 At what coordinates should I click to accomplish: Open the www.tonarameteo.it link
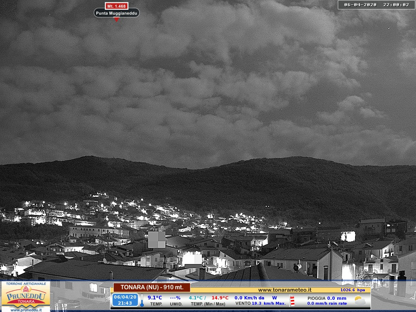[x=285, y=290]
